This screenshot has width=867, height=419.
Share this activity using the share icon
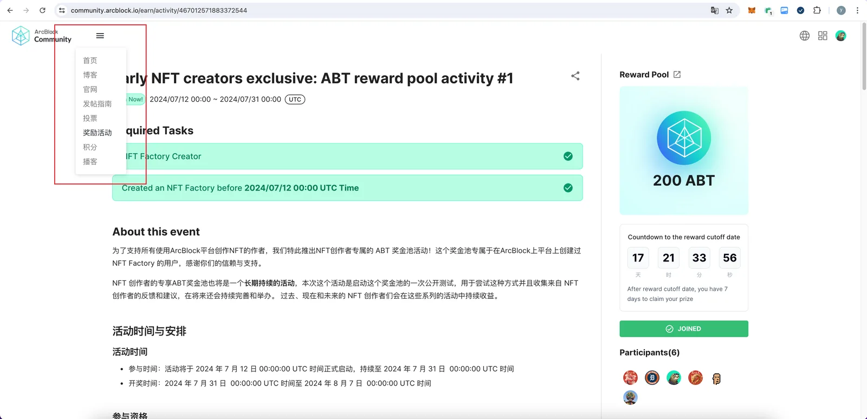tap(575, 76)
